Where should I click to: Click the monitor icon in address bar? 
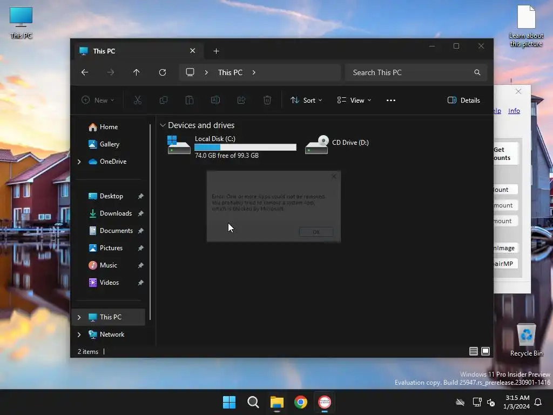190,72
